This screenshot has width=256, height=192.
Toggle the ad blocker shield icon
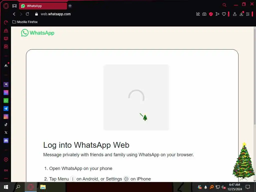[211, 14]
